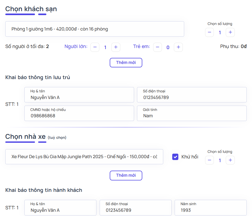
Task: Decrease hotel room quantity with minus icon
Action: click(x=209, y=32)
